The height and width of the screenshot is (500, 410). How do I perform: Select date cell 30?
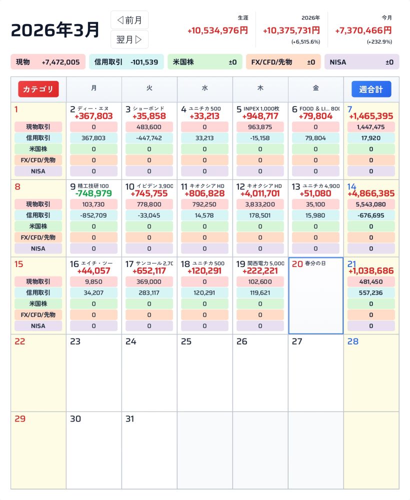coord(93,450)
